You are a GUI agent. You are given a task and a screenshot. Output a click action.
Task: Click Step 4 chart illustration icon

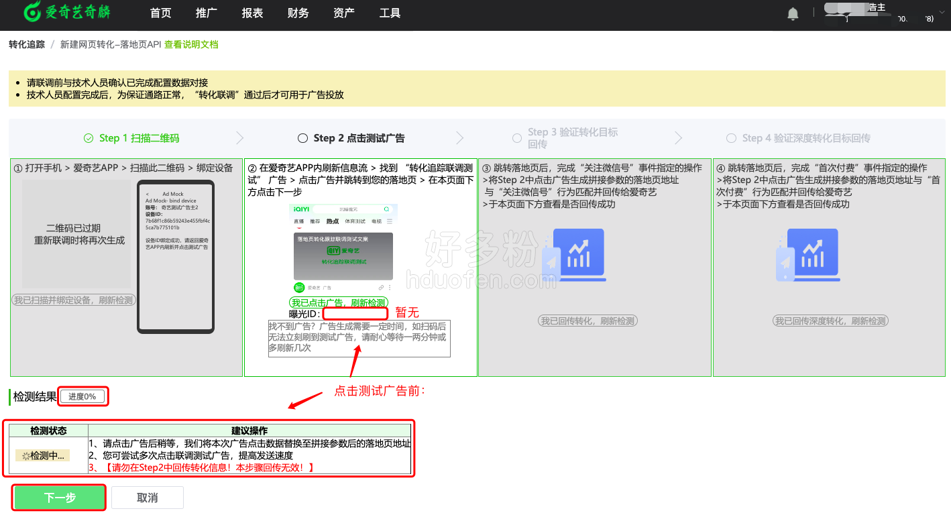(809, 255)
